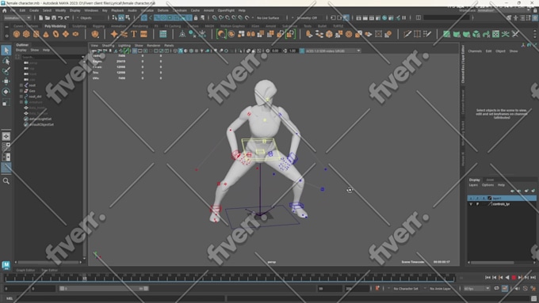Viewport: 539px width, 303px height.
Task: Open the Graph Editor tab button
Action: pyautogui.click(x=26, y=270)
